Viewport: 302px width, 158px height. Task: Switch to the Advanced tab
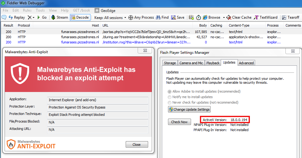[x=246, y=63]
